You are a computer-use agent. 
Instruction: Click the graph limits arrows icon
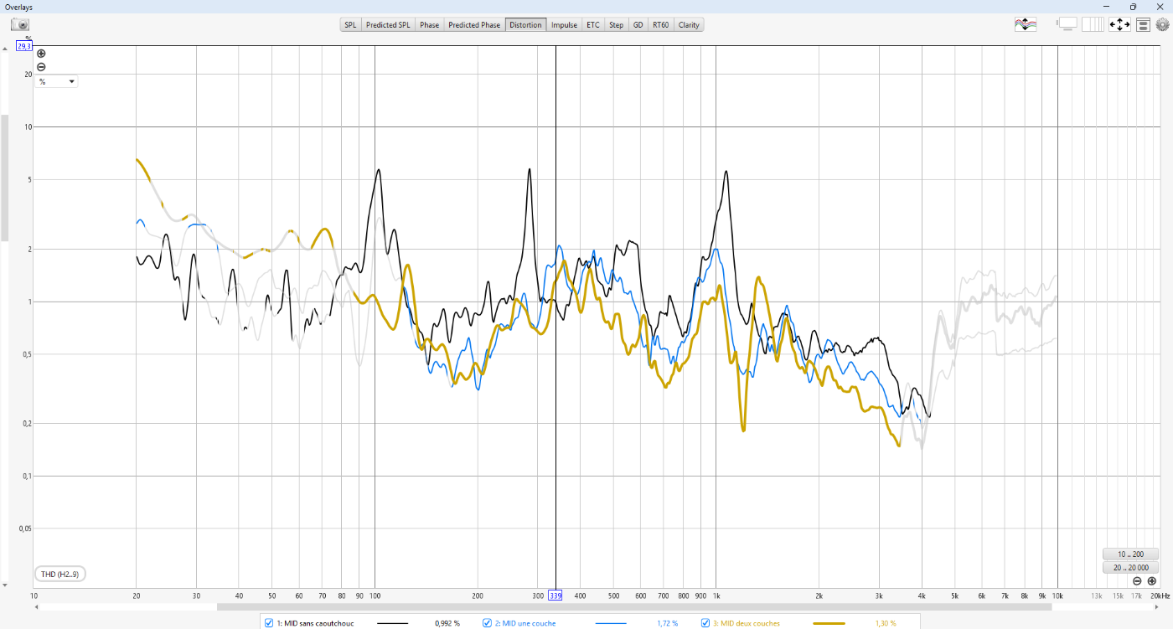1119,25
